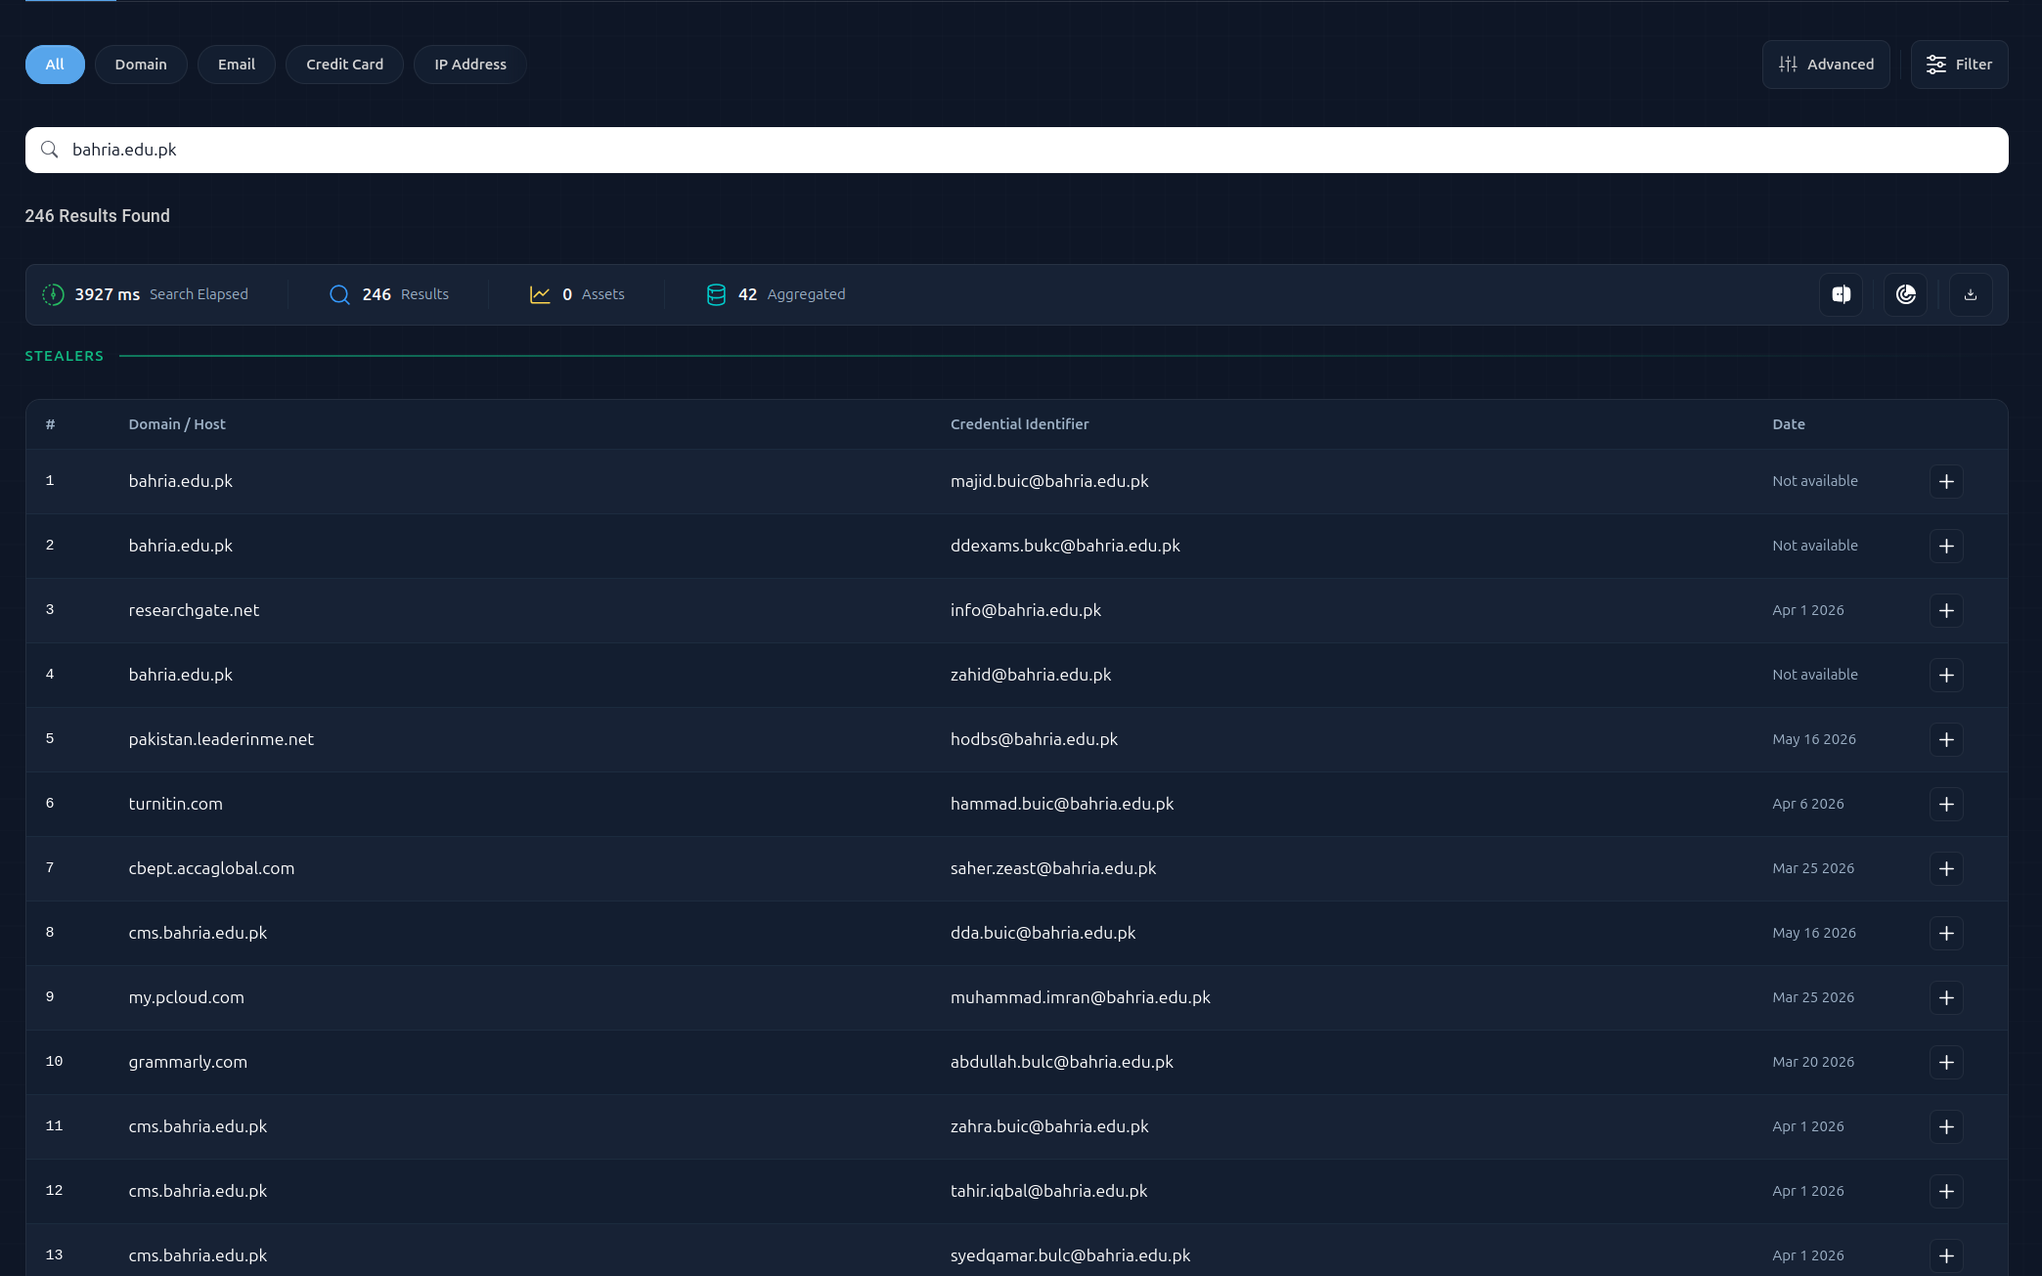Click the 246 Results Found text
Screen dimensions: 2042x1276
tap(97, 216)
